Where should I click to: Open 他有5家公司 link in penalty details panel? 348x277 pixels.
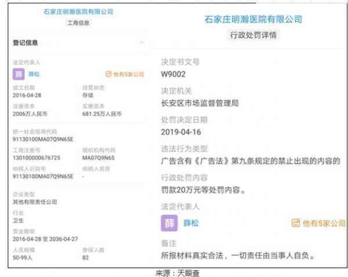click(318, 223)
